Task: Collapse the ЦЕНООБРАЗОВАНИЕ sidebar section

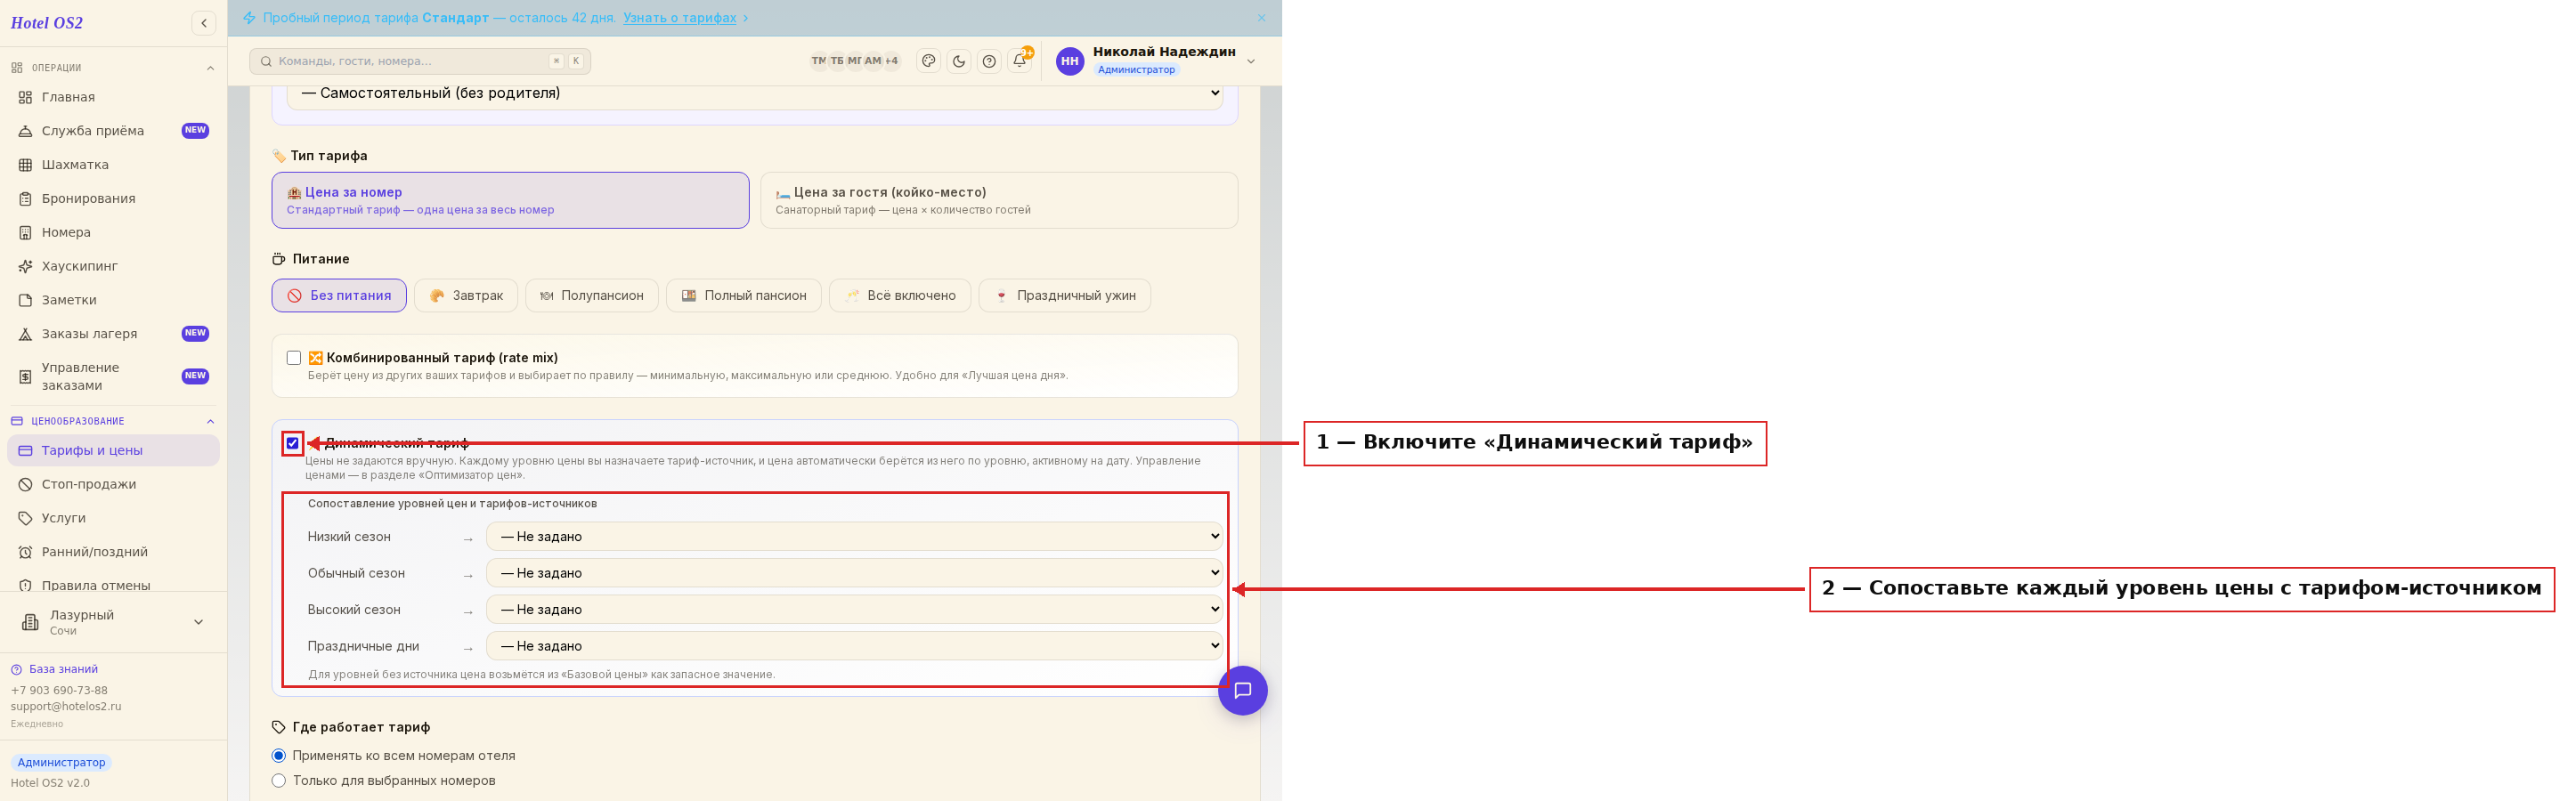Action: (210, 422)
